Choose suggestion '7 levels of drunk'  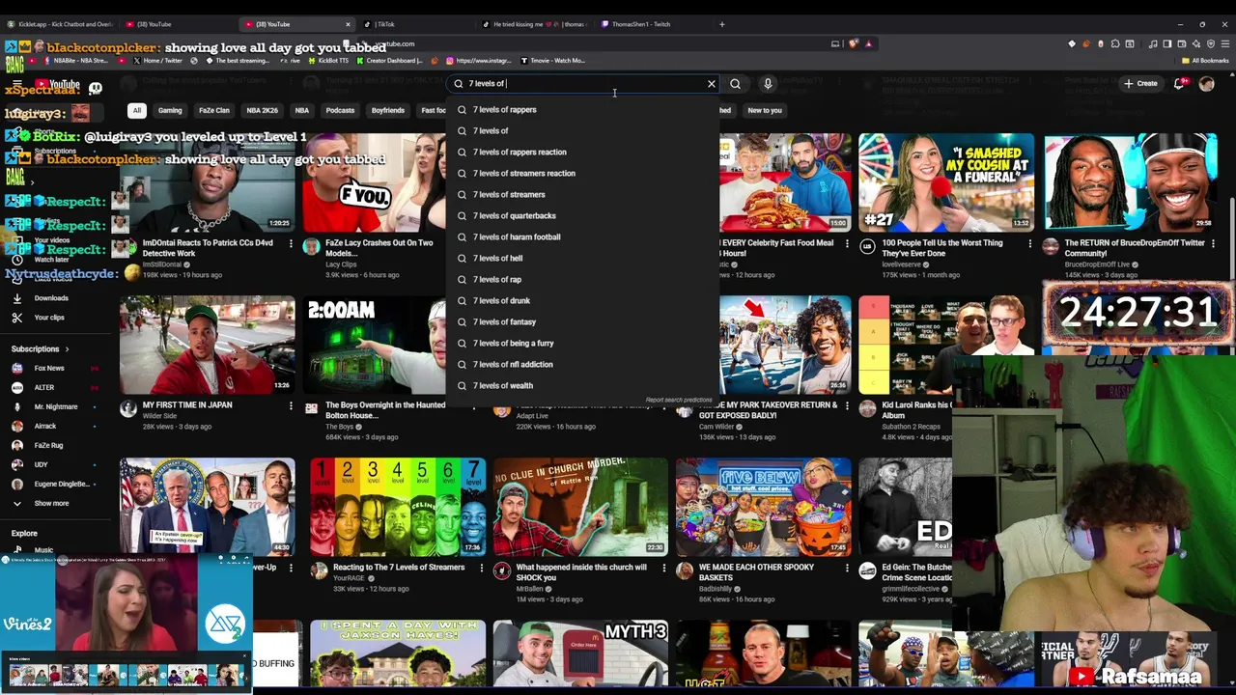583,301
